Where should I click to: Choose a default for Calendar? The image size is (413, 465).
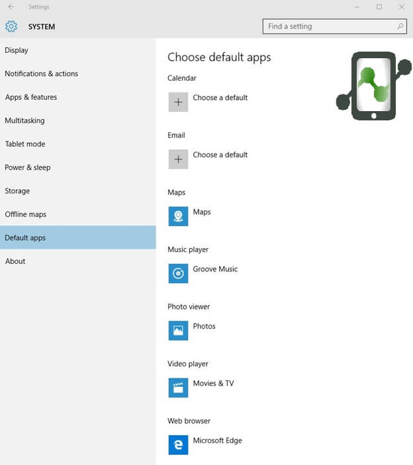[x=220, y=98]
